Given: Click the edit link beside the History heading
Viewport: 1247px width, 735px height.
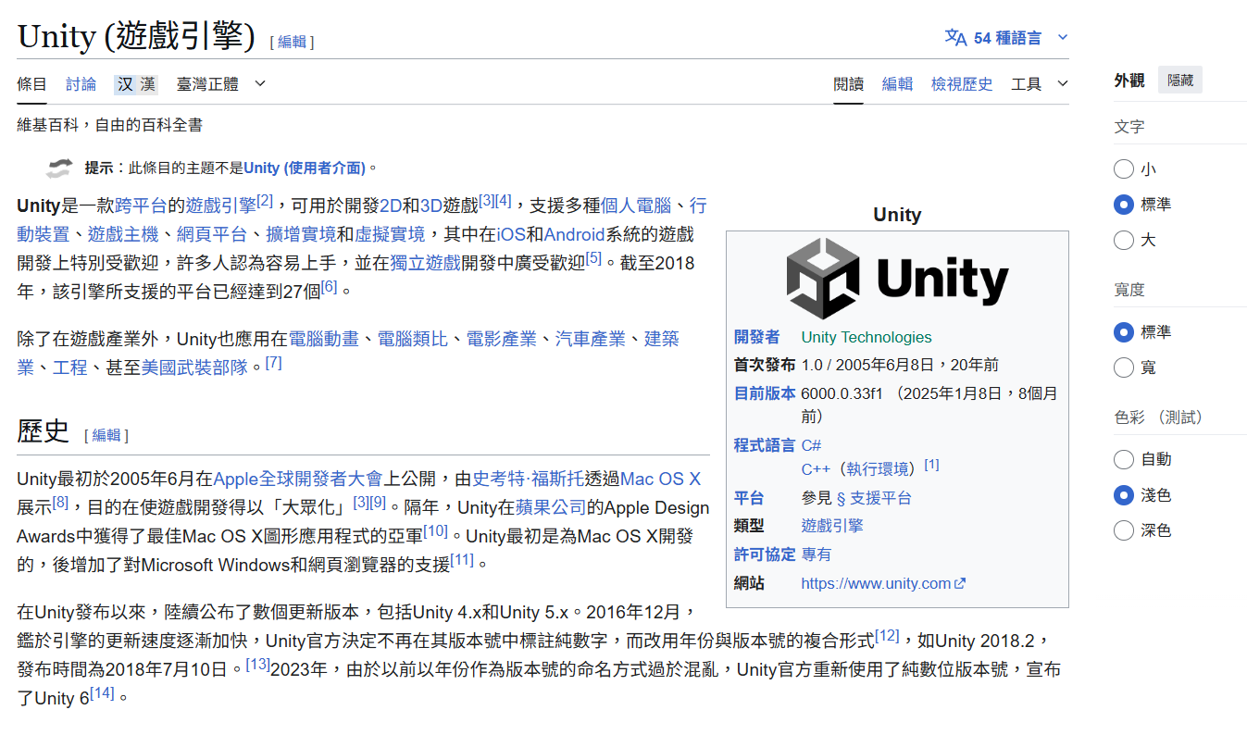Looking at the screenshot, I should (106, 435).
